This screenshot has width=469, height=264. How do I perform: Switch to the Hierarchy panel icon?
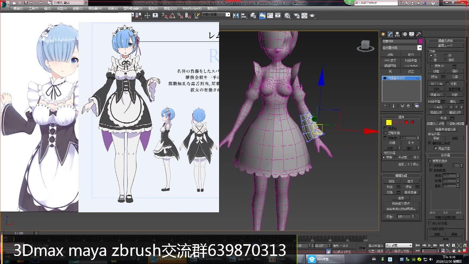(x=398, y=34)
